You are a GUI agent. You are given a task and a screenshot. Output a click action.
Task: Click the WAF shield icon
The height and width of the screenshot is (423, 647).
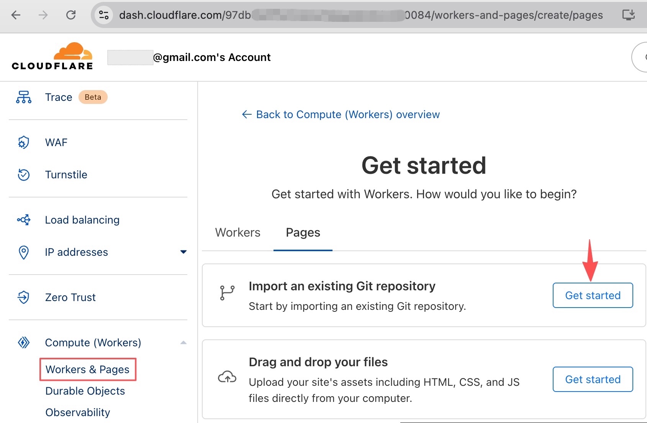coord(23,142)
